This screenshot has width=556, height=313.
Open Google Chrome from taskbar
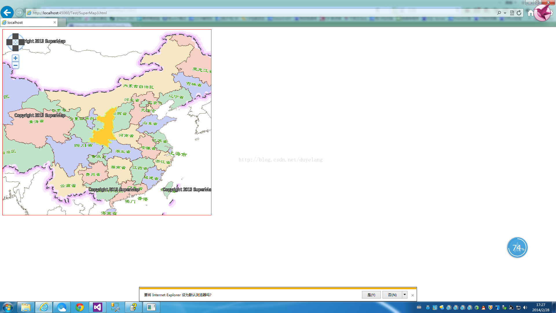(80, 307)
